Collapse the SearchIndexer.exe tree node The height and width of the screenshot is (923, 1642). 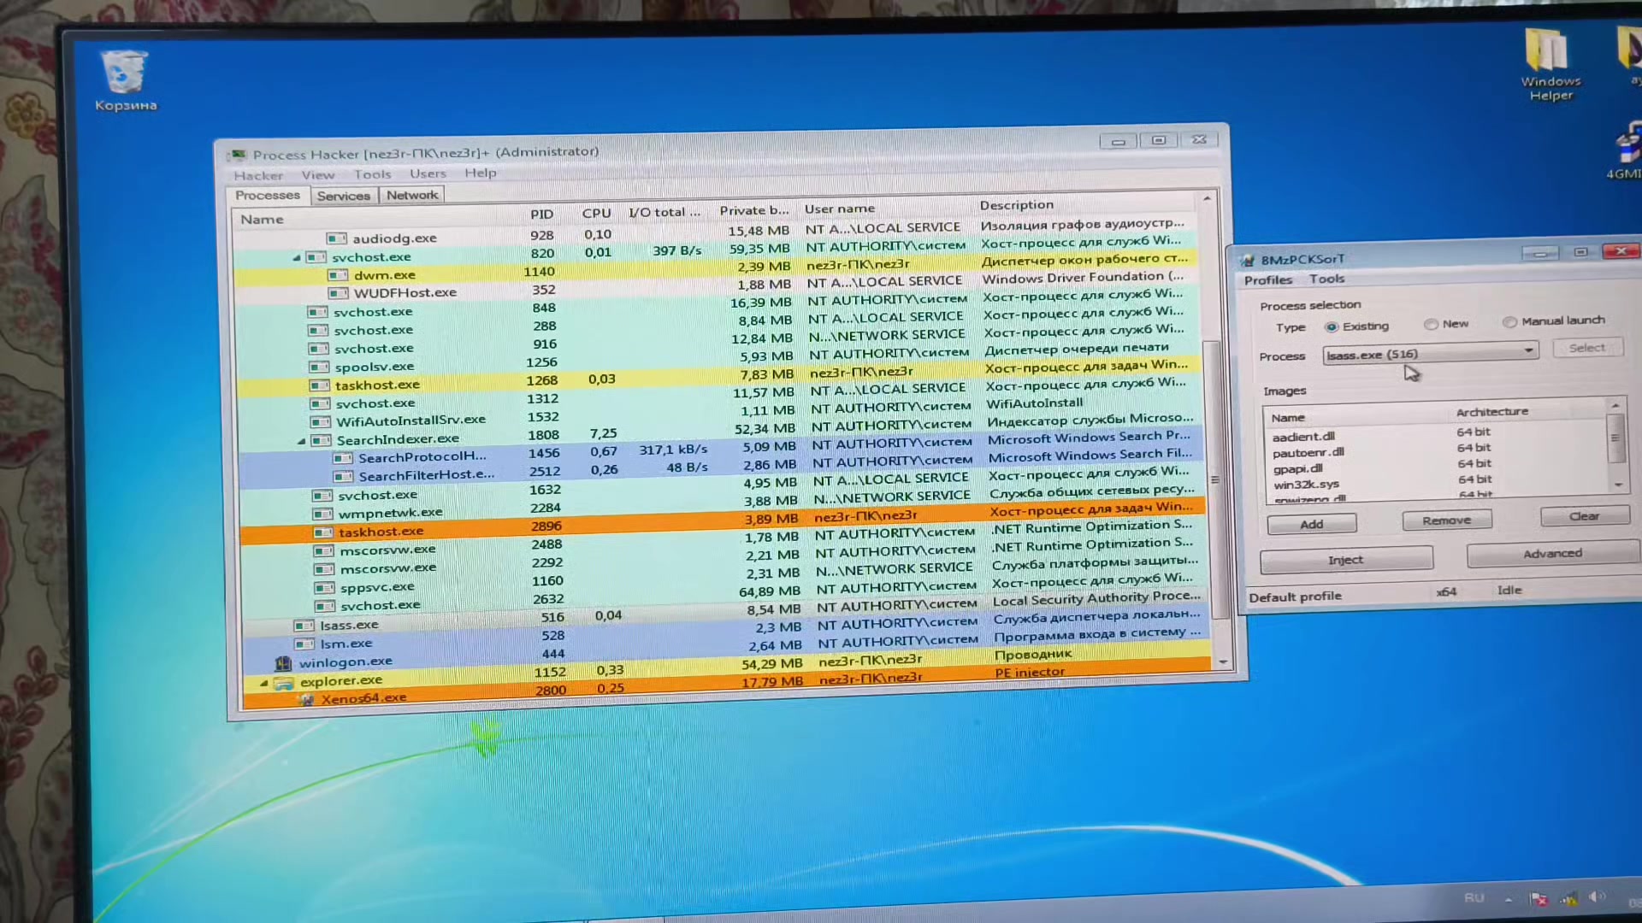click(x=301, y=441)
